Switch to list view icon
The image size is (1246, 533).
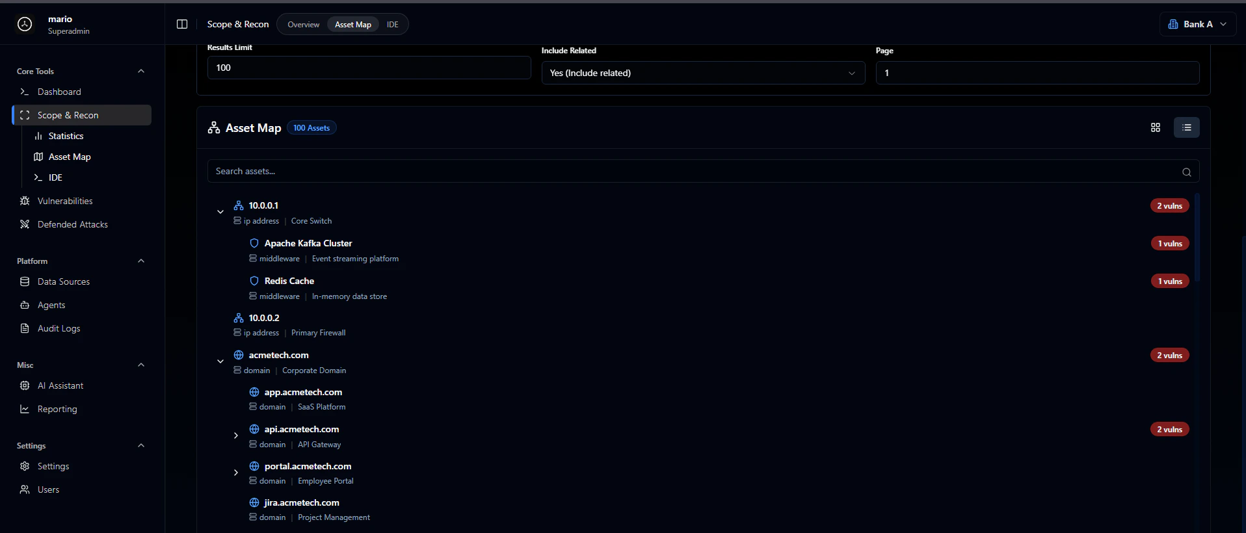(x=1187, y=127)
